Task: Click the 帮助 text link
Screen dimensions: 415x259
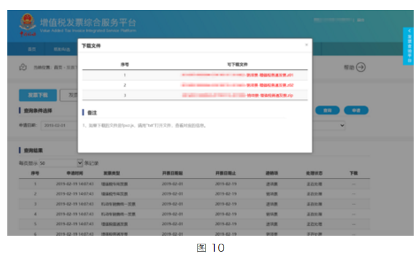Action: [349, 68]
